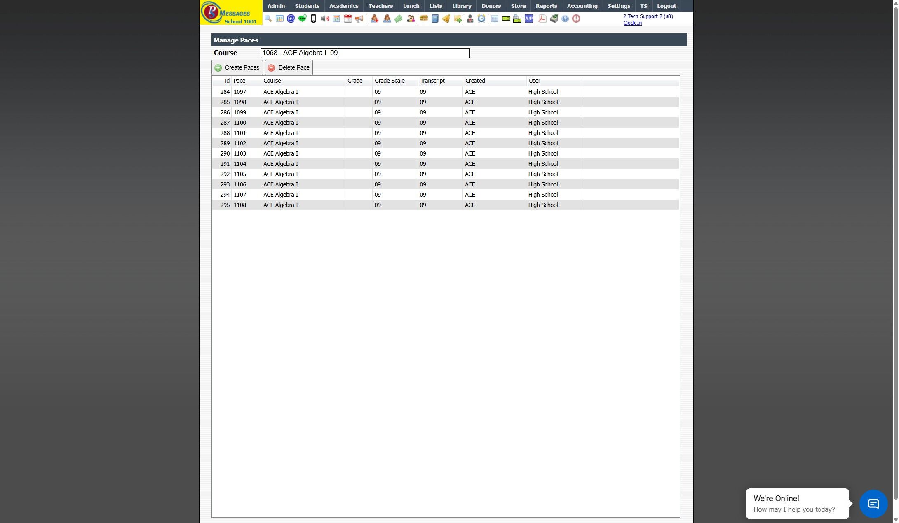Click the mobile phone icon

[313, 19]
